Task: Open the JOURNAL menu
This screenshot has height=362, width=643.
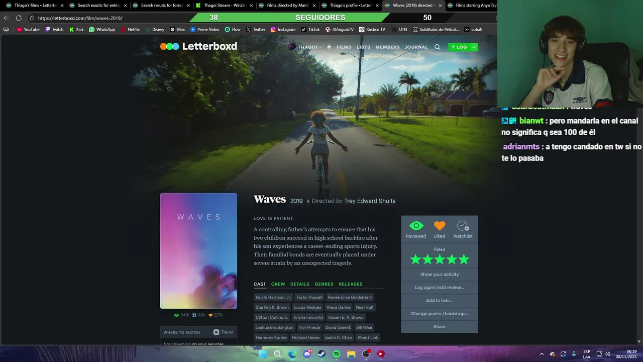Action: click(x=416, y=47)
